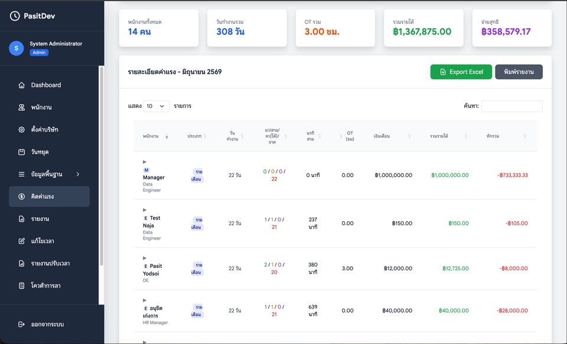Click the edit-time pencil icon

(x=22, y=241)
